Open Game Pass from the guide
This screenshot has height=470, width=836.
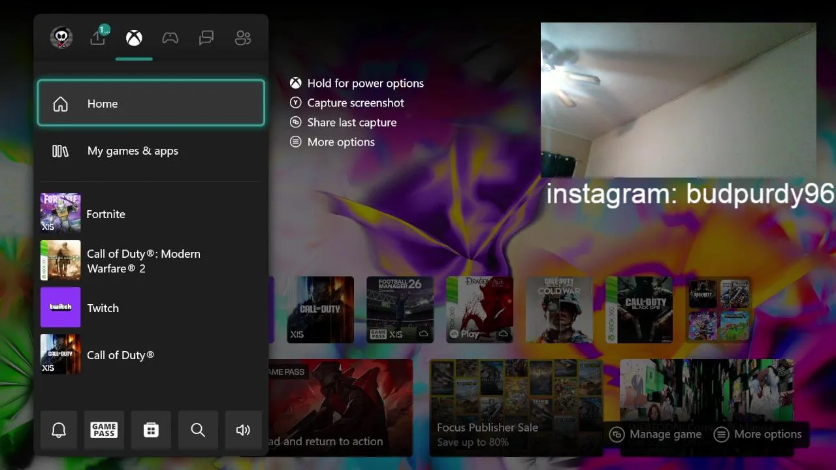[x=104, y=430]
